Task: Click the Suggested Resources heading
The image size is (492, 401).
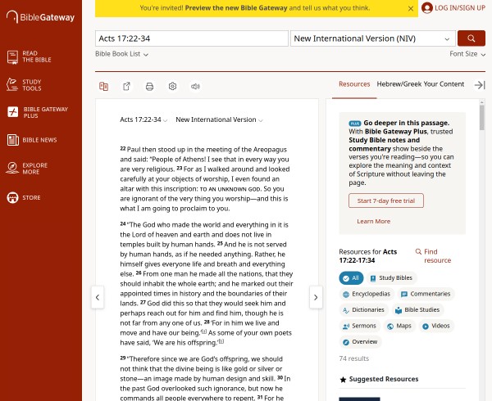Action: pos(384,379)
